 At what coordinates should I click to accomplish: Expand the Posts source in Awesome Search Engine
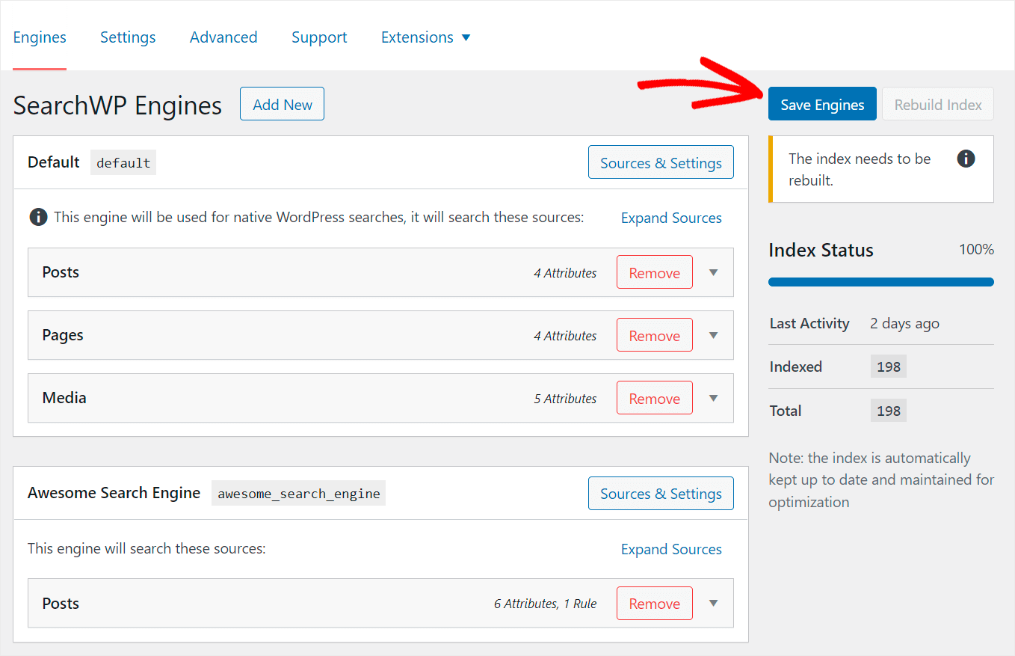coord(713,604)
